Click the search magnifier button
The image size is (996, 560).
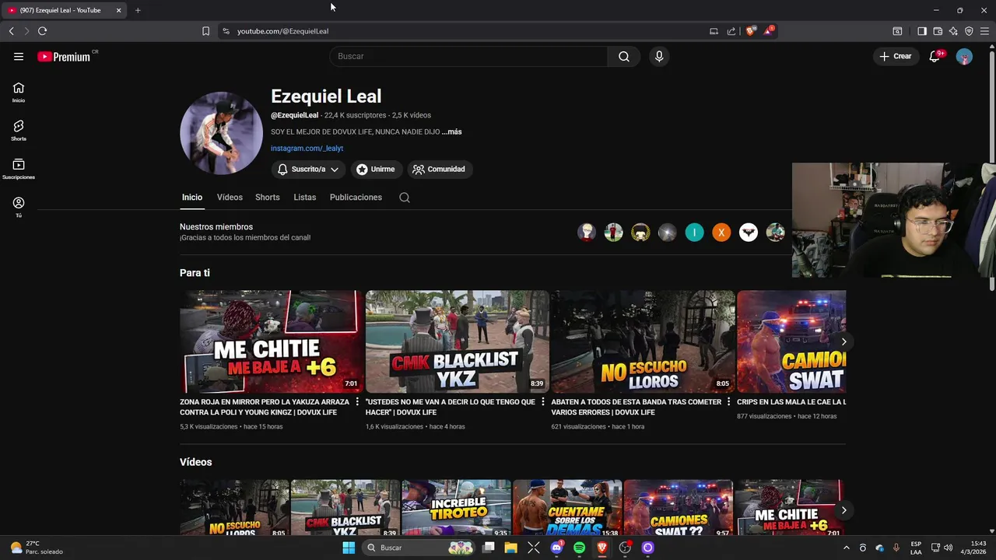point(624,56)
